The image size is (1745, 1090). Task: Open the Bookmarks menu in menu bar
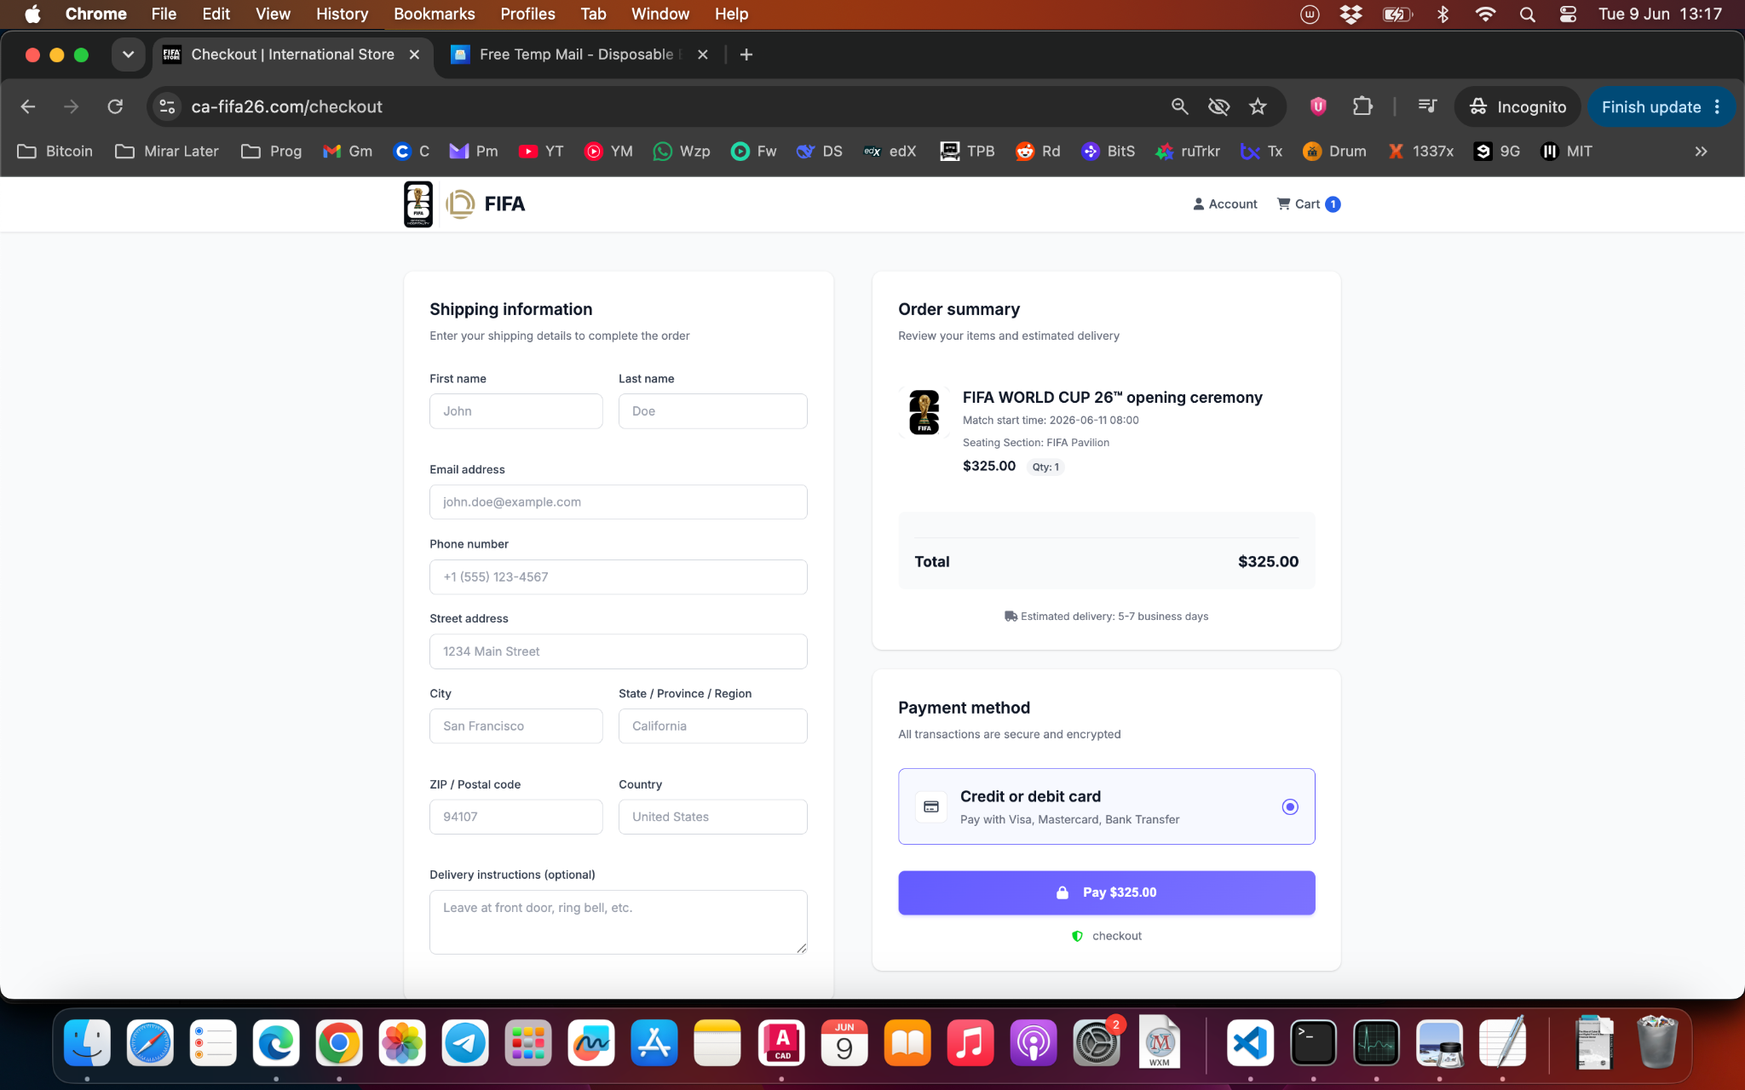coord(434,14)
